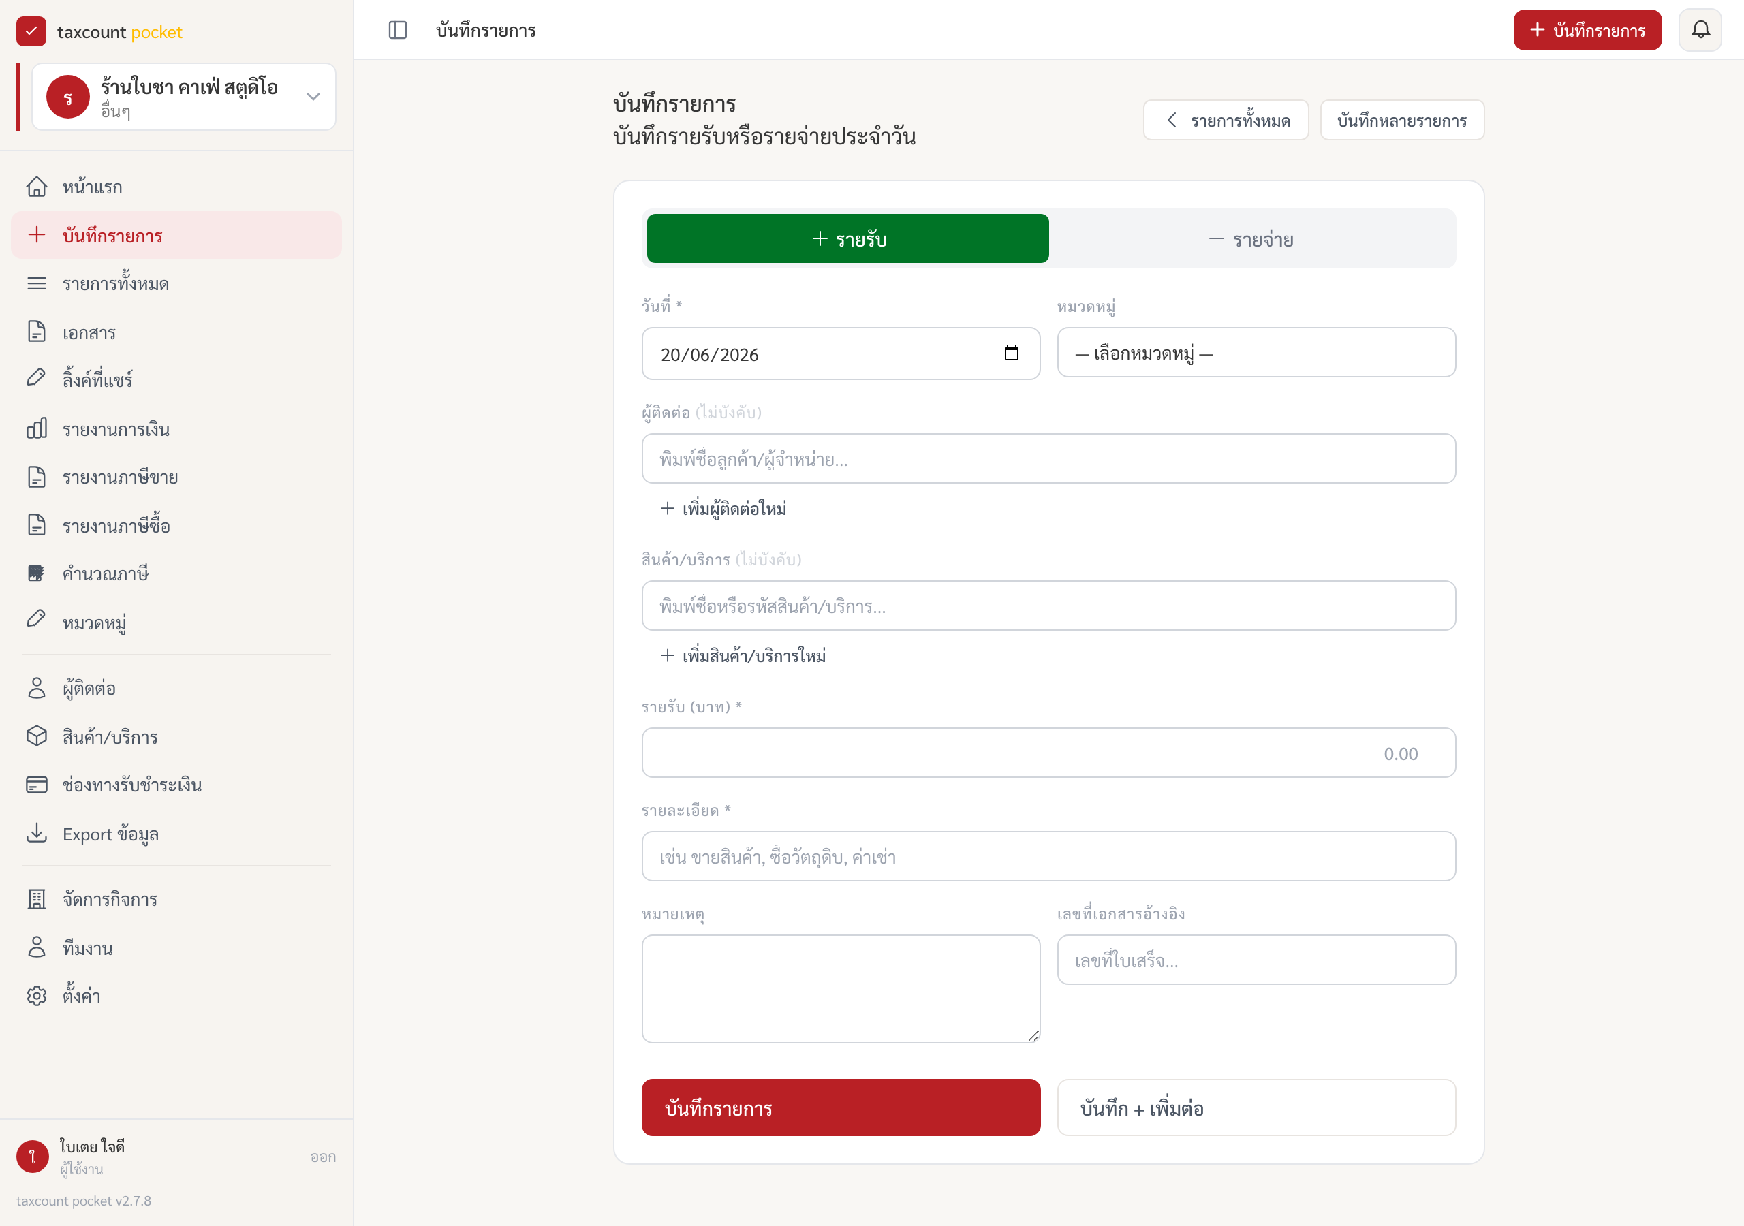Click บันทึกหลายรายการ button
This screenshot has height=1226, width=1744.
pos(1401,120)
